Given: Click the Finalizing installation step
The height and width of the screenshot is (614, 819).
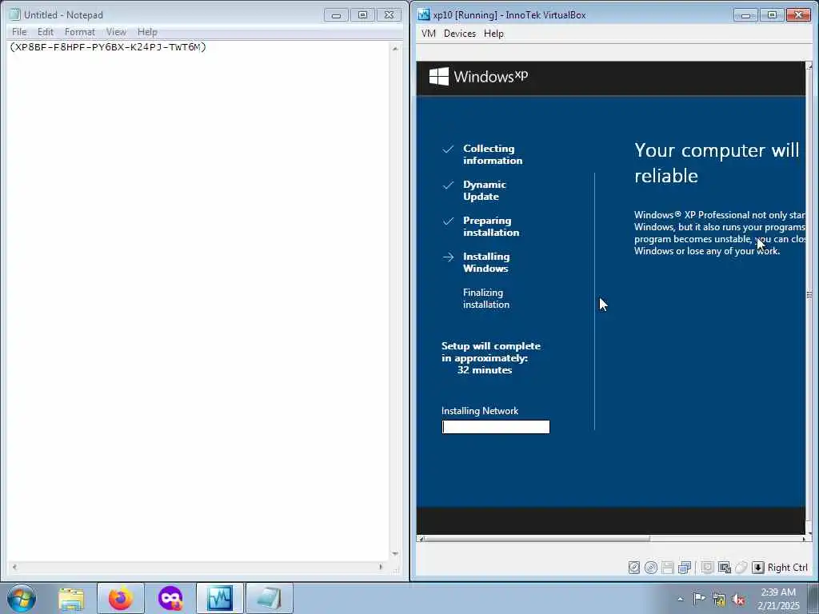Looking at the screenshot, I should 485,299.
